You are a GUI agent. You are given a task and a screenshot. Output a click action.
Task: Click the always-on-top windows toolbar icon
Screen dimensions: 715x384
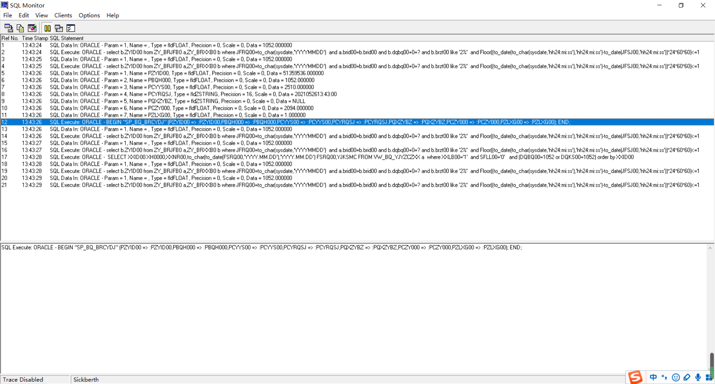point(59,28)
